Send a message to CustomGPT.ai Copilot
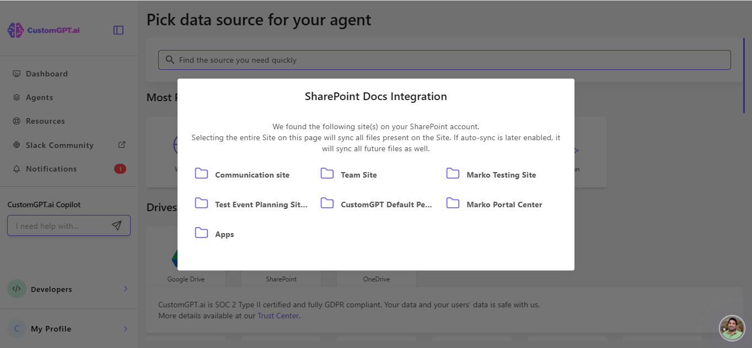Image resolution: width=752 pixels, height=348 pixels. pos(116,225)
